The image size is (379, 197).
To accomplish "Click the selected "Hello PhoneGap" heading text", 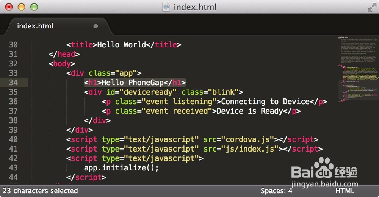I will [x=132, y=83].
